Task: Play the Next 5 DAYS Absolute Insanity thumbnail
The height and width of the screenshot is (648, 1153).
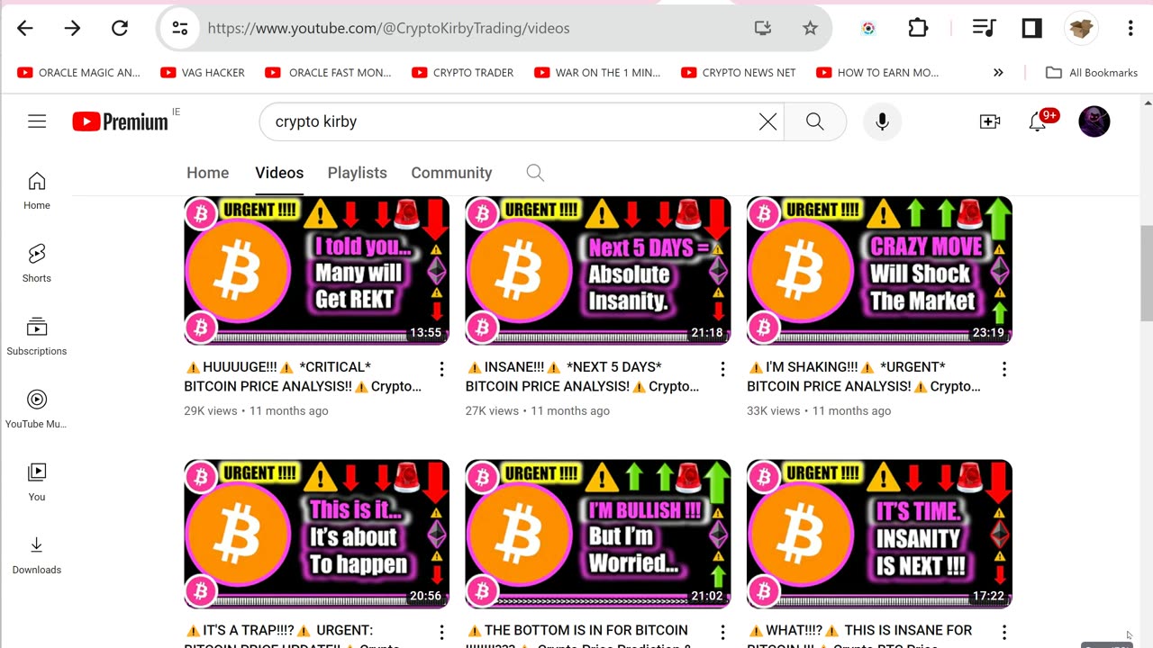Action: 598,270
